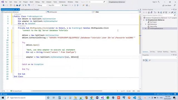This screenshot has height=100, width=178.
Task: Click the notifications bell in the status bar
Action: point(175,94)
